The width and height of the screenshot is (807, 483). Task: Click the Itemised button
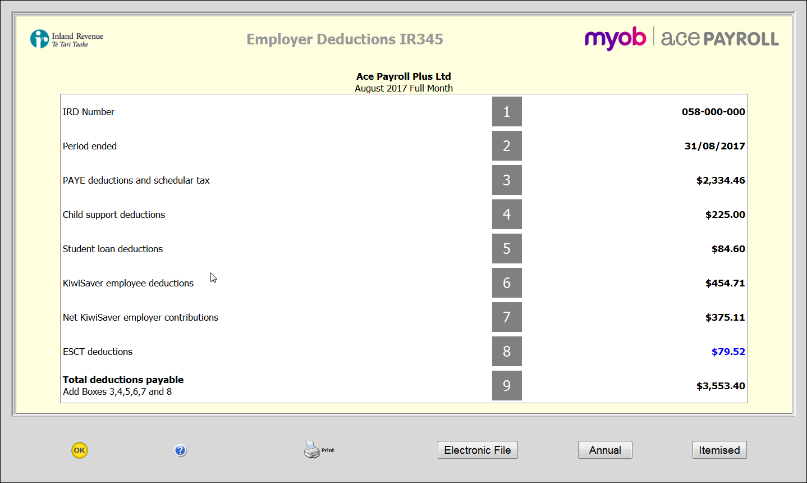(x=719, y=450)
